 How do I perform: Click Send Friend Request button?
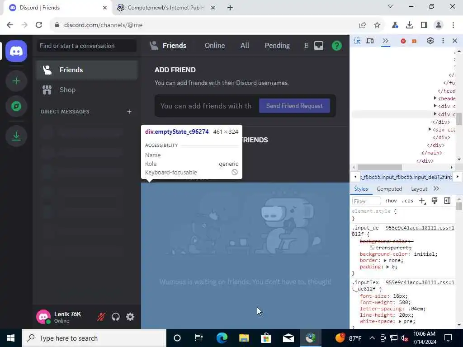pyautogui.click(x=294, y=106)
